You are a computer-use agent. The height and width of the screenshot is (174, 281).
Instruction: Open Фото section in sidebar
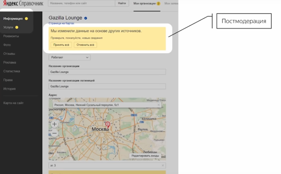pos(7,45)
